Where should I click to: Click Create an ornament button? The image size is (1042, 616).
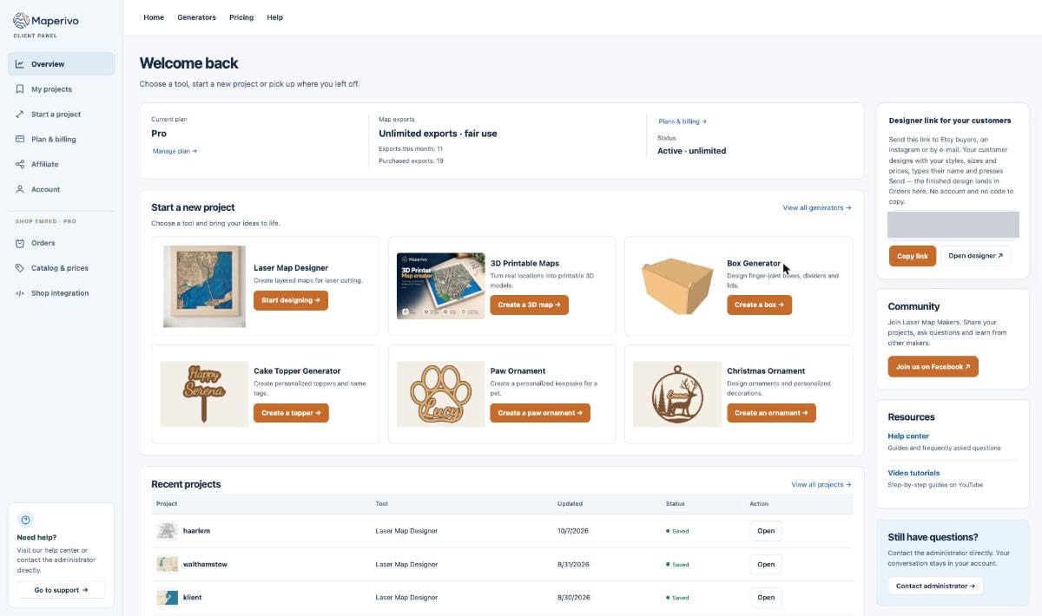[771, 413]
